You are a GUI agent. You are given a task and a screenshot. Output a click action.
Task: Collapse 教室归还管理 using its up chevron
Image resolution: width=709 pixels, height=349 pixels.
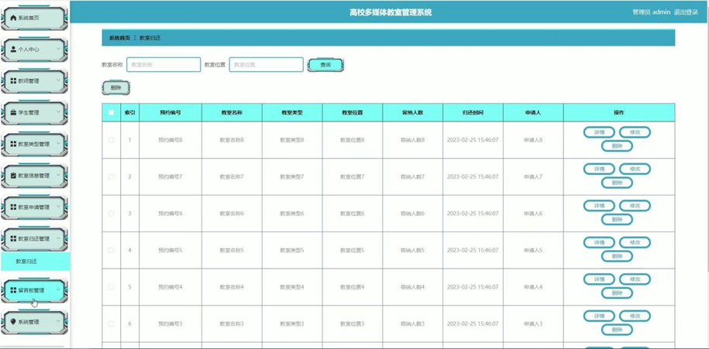(x=58, y=238)
